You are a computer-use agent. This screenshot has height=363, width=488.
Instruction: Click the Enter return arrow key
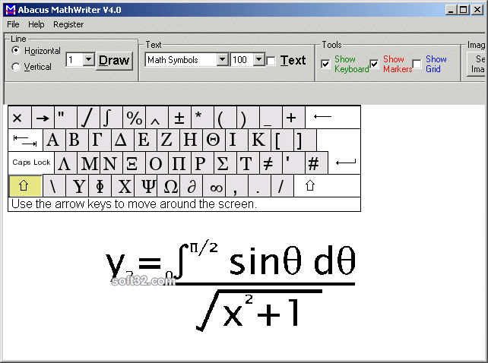[344, 163]
